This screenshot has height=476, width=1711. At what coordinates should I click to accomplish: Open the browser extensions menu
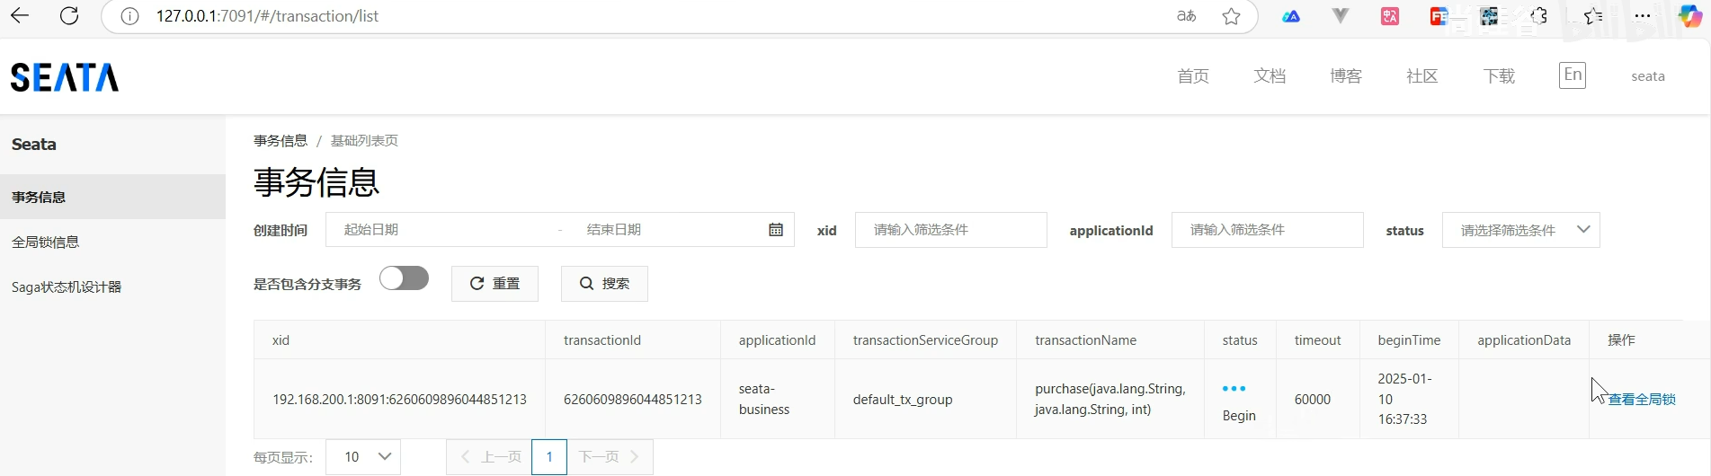coord(1538,16)
